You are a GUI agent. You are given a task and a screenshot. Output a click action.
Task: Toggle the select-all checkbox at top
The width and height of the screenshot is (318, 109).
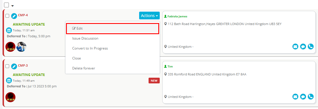coord(7,5)
